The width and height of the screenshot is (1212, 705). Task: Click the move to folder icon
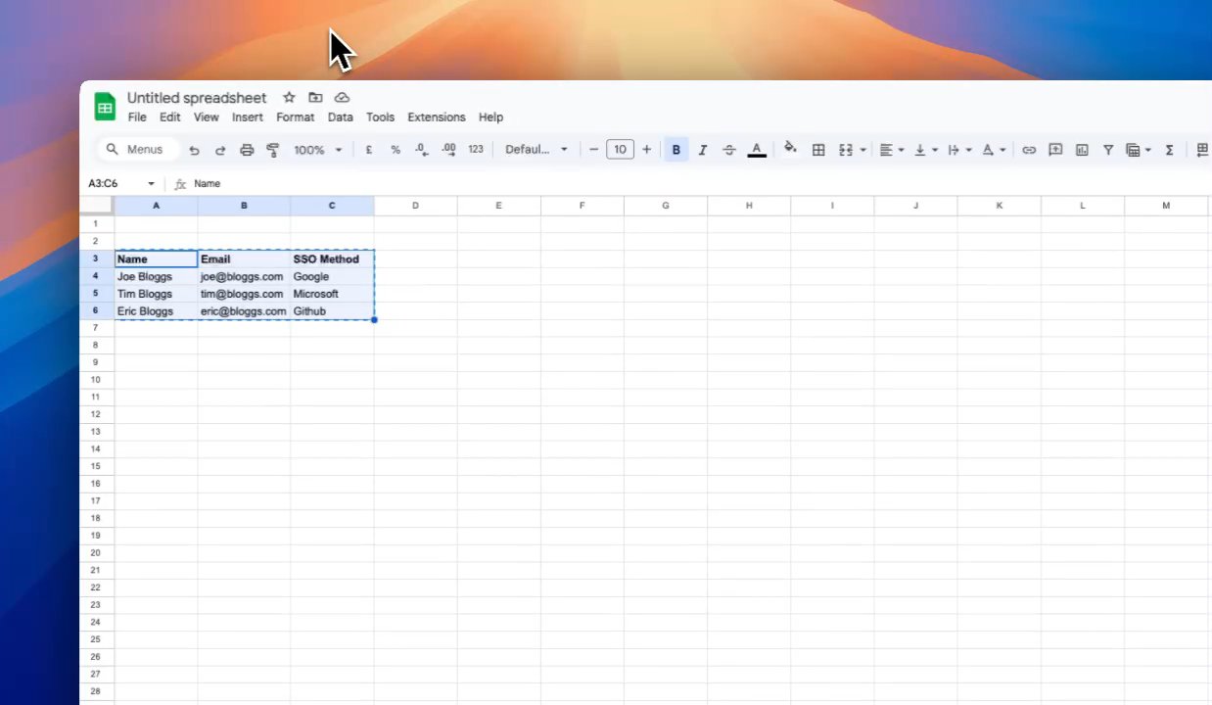pos(315,98)
